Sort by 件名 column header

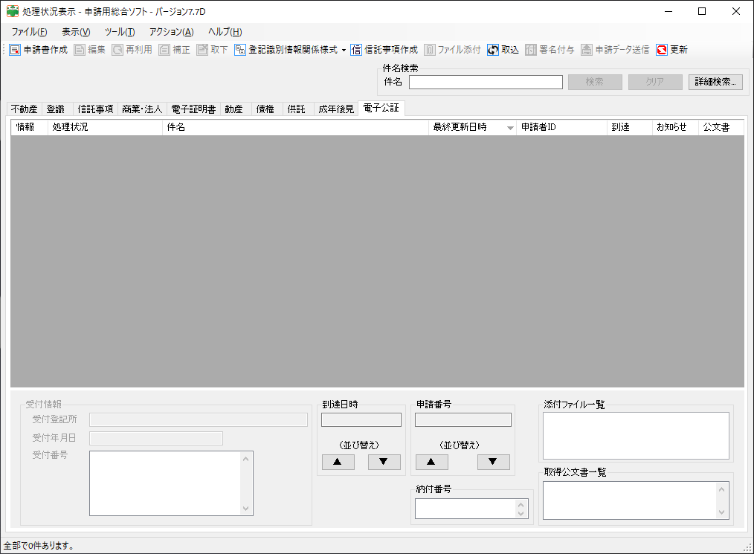click(295, 127)
